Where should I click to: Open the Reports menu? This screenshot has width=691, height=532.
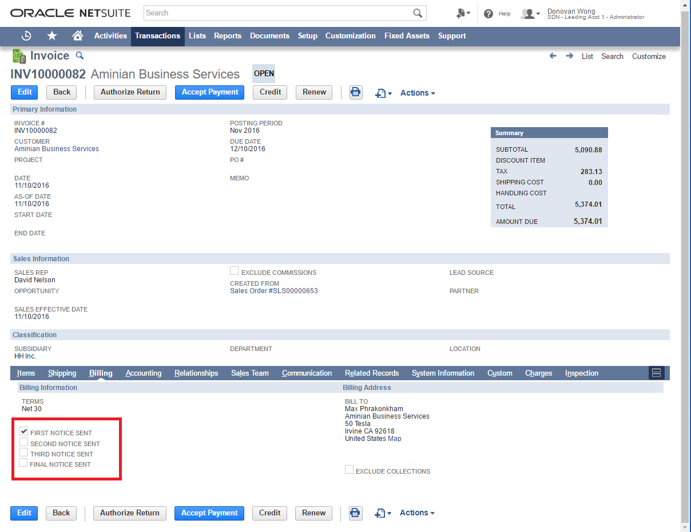coord(228,36)
